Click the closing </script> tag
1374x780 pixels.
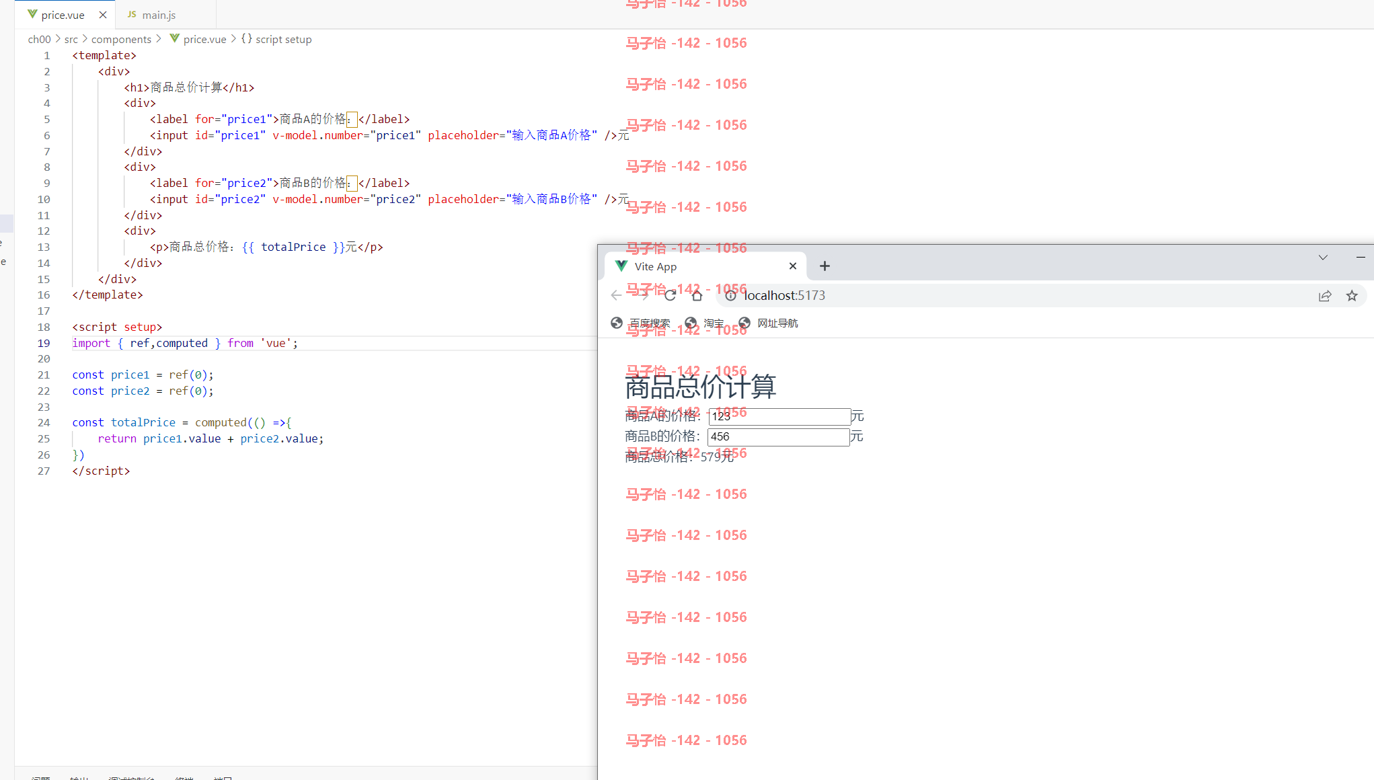click(101, 471)
